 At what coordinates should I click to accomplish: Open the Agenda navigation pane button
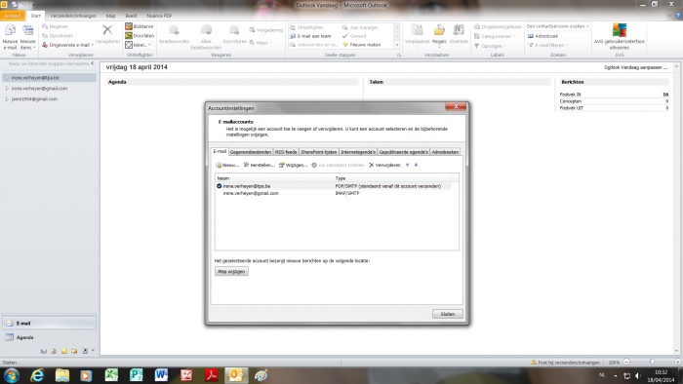pyautogui.click(x=49, y=337)
